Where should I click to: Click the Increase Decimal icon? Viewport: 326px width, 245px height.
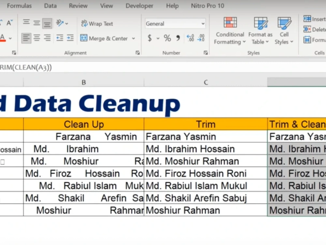pos(190,38)
